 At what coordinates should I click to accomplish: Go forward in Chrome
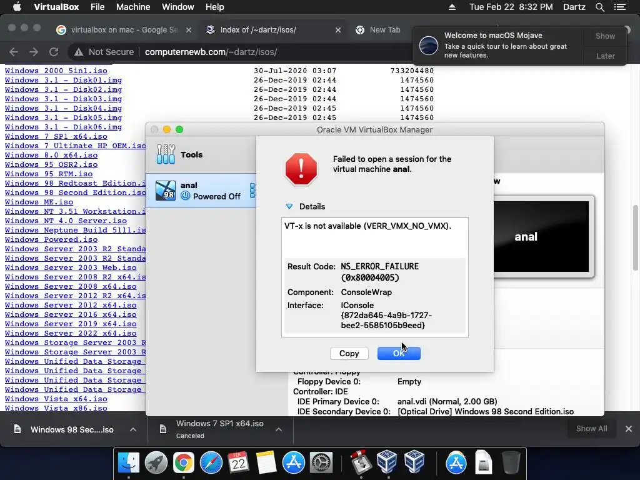pos(34,52)
